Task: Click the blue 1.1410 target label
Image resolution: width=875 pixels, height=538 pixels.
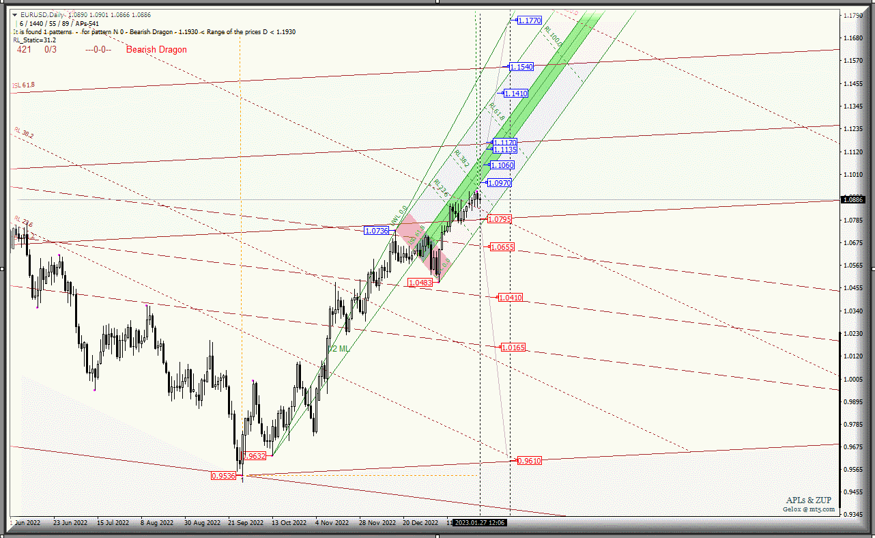Action: click(515, 93)
